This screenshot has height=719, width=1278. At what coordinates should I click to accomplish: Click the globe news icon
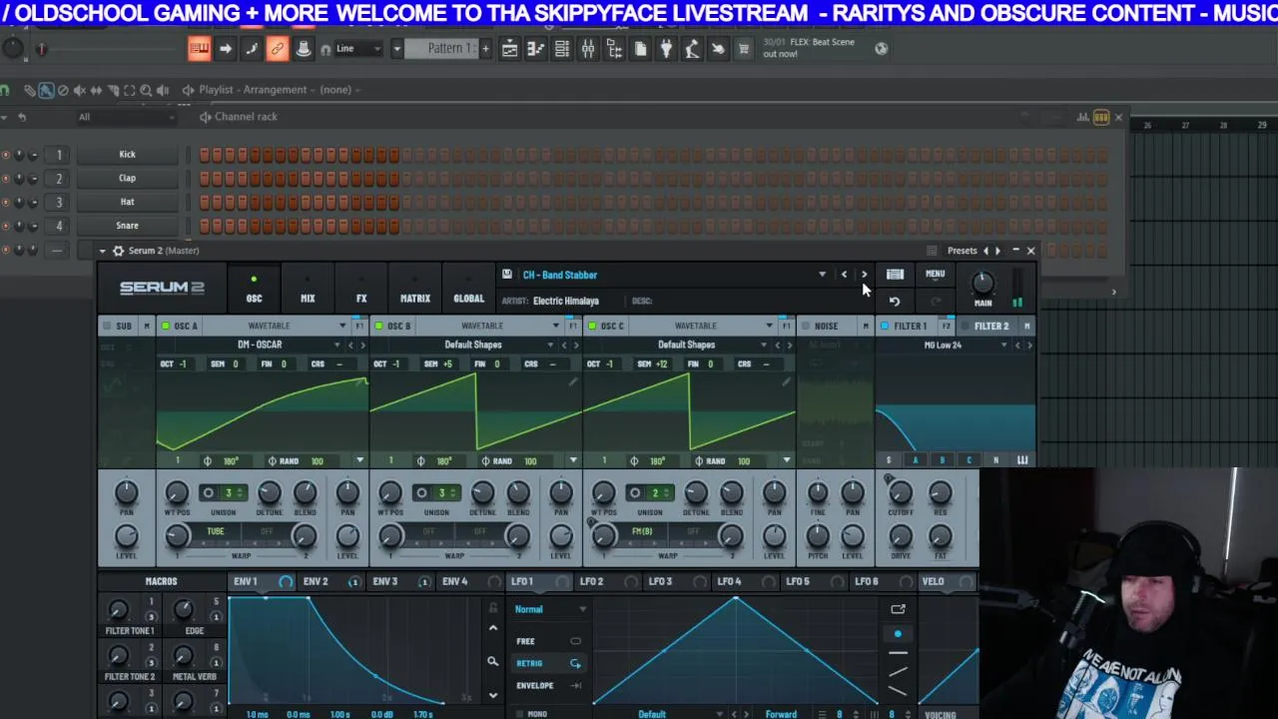pyautogui.click(x=881, y=48)
